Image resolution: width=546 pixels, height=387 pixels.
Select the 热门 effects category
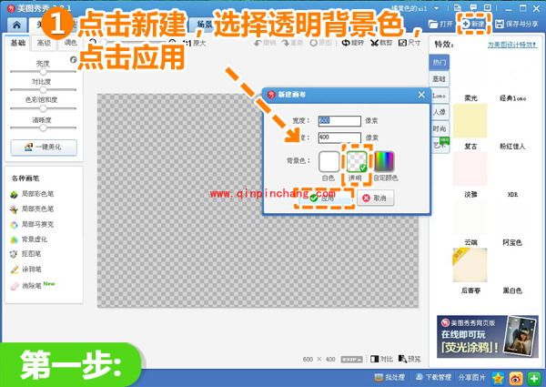click(x=440, y=63)
